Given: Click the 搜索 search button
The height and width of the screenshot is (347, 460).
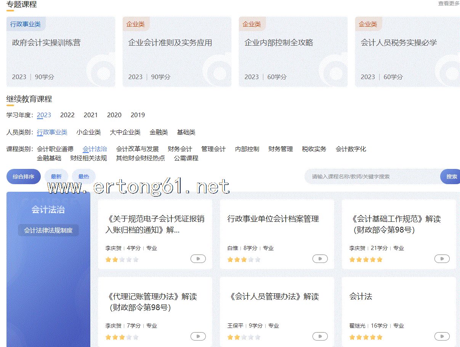Looking at the screenshot, I should coord(451,177).
